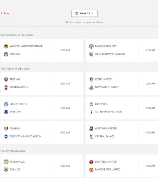Image resolution: width=158 pixels, height=178 pixels.
Task: Click the Leicester vs Everton 2:00 AM time
Action: pos(65,108)
